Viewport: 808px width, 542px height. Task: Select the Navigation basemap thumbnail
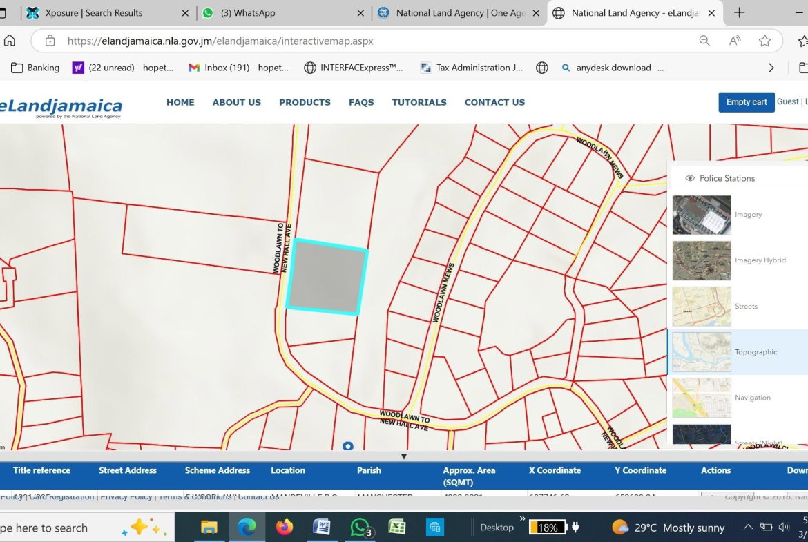pos(702,398)
